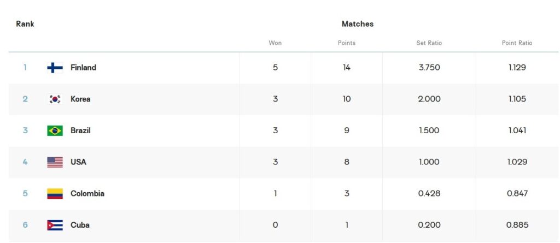
Task: Click the USA flag icon
Action: pyautogui.click(x=55, y=162)
